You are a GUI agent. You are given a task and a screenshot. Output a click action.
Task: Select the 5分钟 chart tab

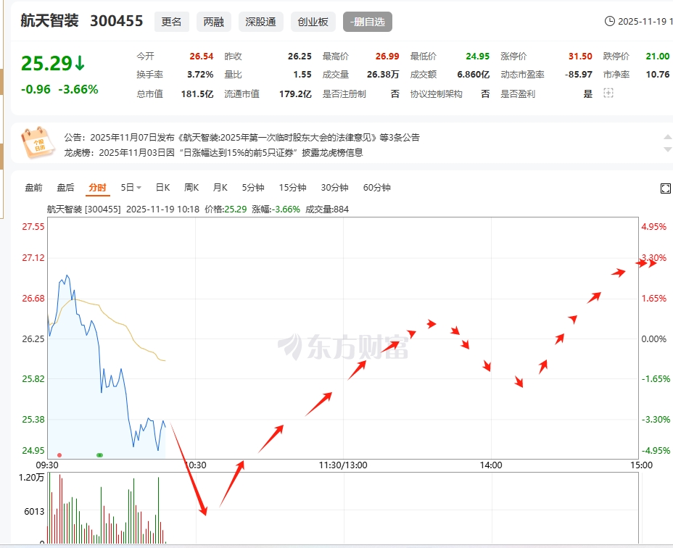point(253,188)
